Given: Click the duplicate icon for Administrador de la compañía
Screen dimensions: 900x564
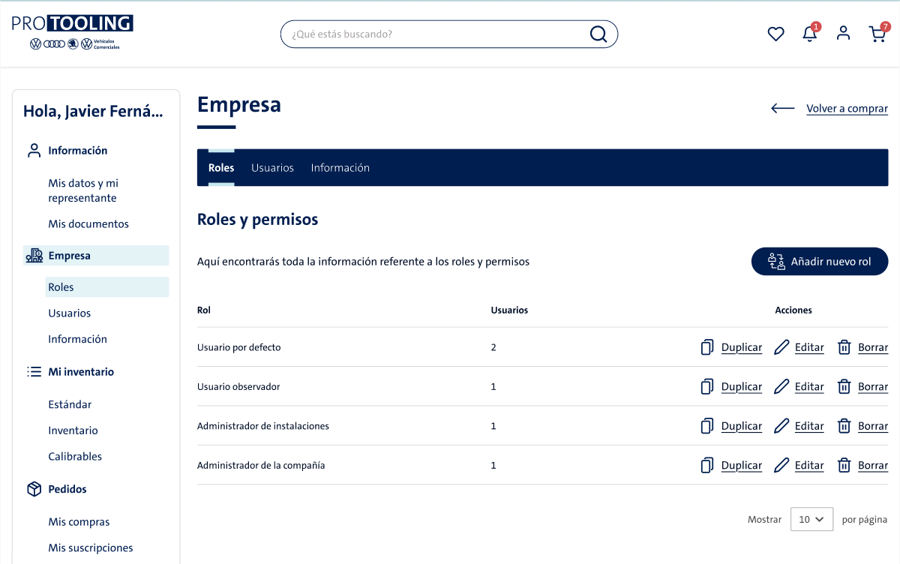Looking at the screenshot, I should click(706, 465).
